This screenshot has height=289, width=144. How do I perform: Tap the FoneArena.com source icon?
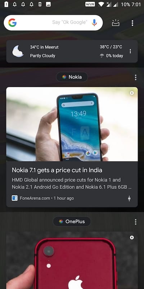point(15,198)
